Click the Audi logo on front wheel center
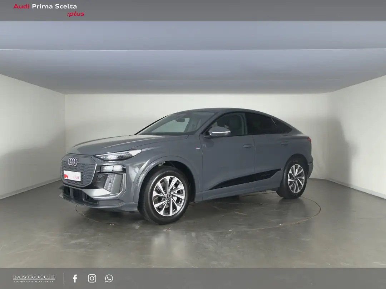The width and height of the screenshot is (386, 289). [x=168, y=196]
